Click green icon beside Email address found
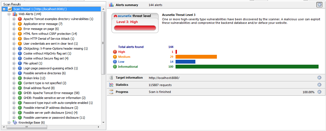The height and width of the screenshot is (131, 326). coord(20,88)
